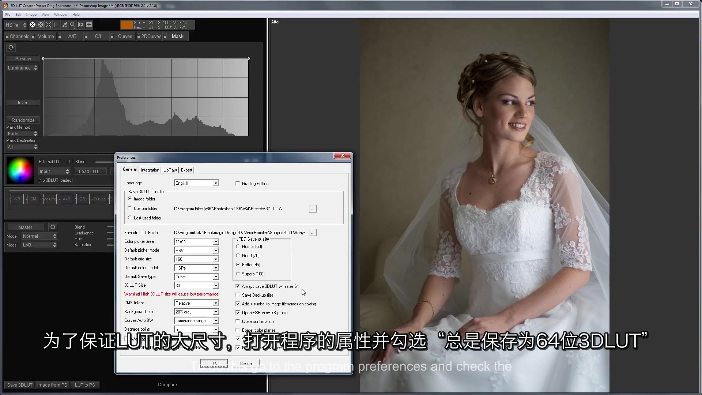Screen dimensions: 702x395
Task: Select the Custom folder radio button
Action: click(x=130, y=208)
